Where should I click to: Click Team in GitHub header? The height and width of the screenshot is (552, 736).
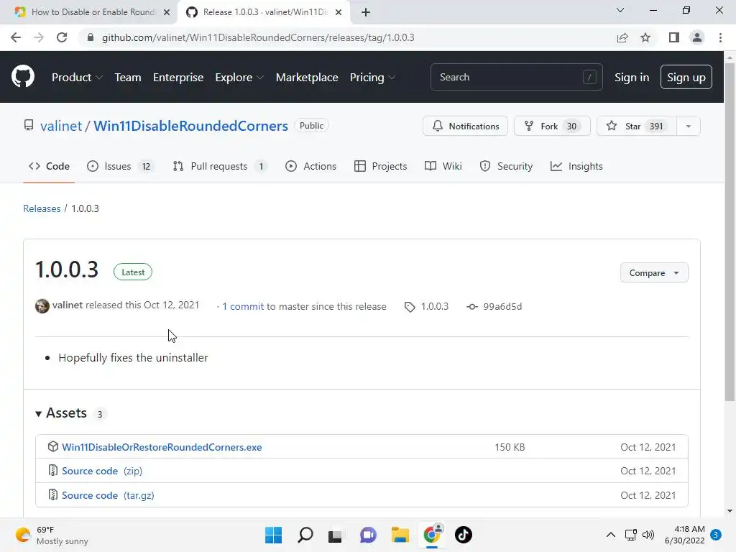pyautogui.click(x=128, y=78)
